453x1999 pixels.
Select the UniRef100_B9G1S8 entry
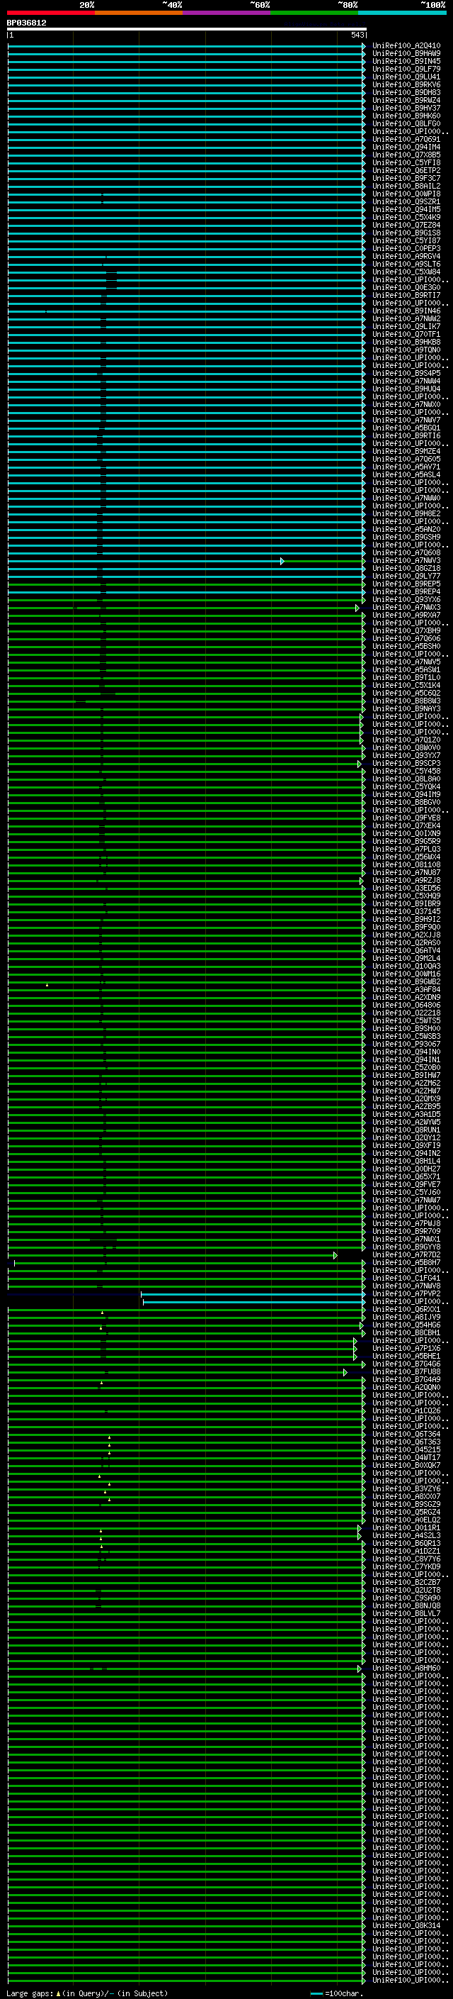point(406,233)
